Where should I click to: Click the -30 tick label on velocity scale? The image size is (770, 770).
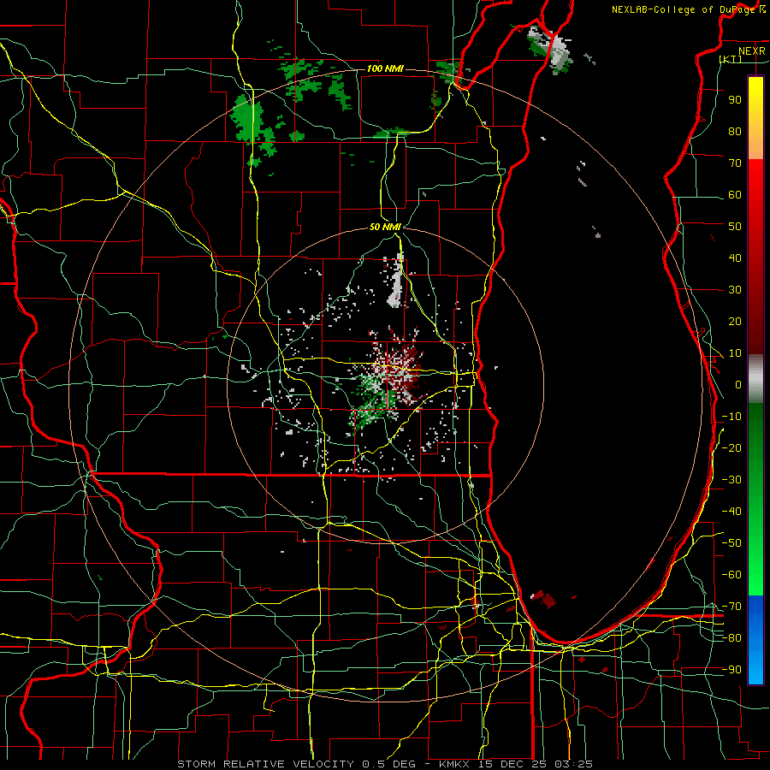click(x=731, y=480)
